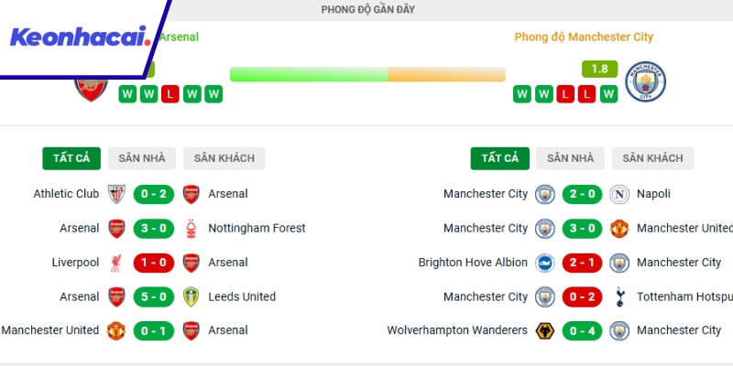Click the Liverpool 1 - 0 Arsenal score
This screenshot has width=733, height=366.
tap(154, 263)
